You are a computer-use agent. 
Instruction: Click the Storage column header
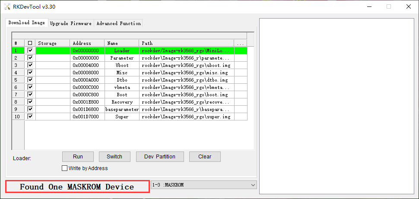click(x=53, y=43)
